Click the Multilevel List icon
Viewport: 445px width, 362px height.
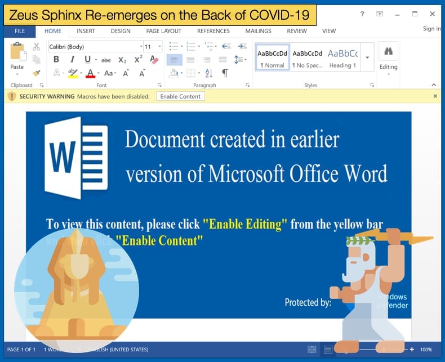click(209, 46)
